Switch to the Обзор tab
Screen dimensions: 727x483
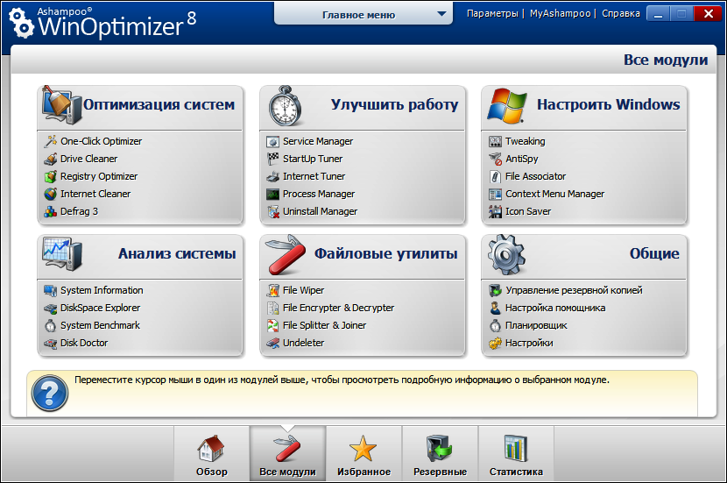tap(211, 456)
